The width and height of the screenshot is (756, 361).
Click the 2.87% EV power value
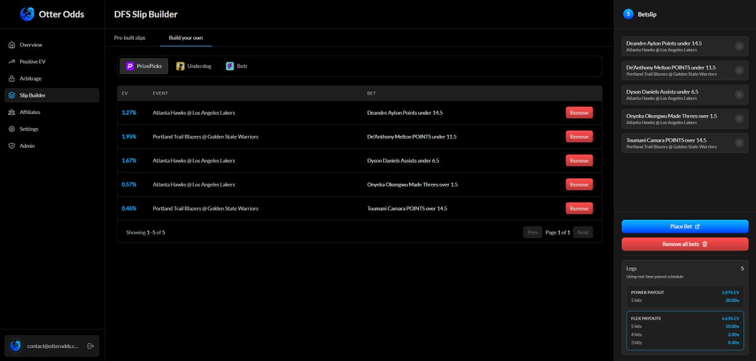point(730,292)
